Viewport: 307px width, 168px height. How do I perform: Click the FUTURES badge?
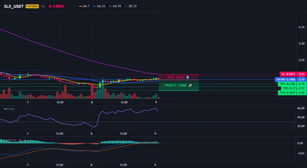tap(32, 6)
